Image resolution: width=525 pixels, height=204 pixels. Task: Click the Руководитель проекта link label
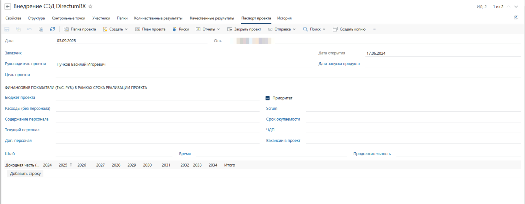[x=25, y=64]
